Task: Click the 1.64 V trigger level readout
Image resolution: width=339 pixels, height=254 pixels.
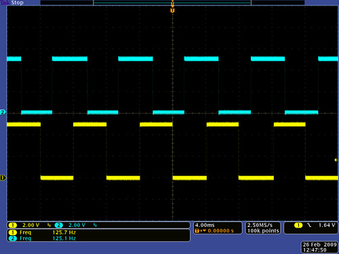Action: (327, 225)
